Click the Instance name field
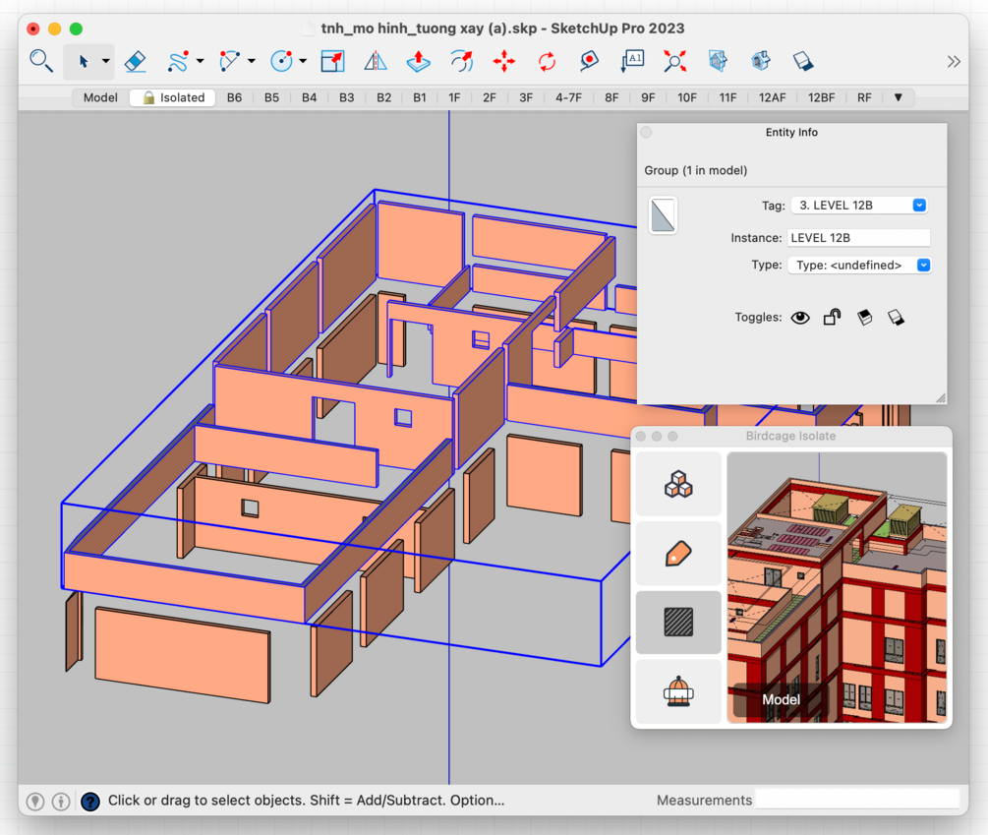The image size is (988, 835). [858, 238]
